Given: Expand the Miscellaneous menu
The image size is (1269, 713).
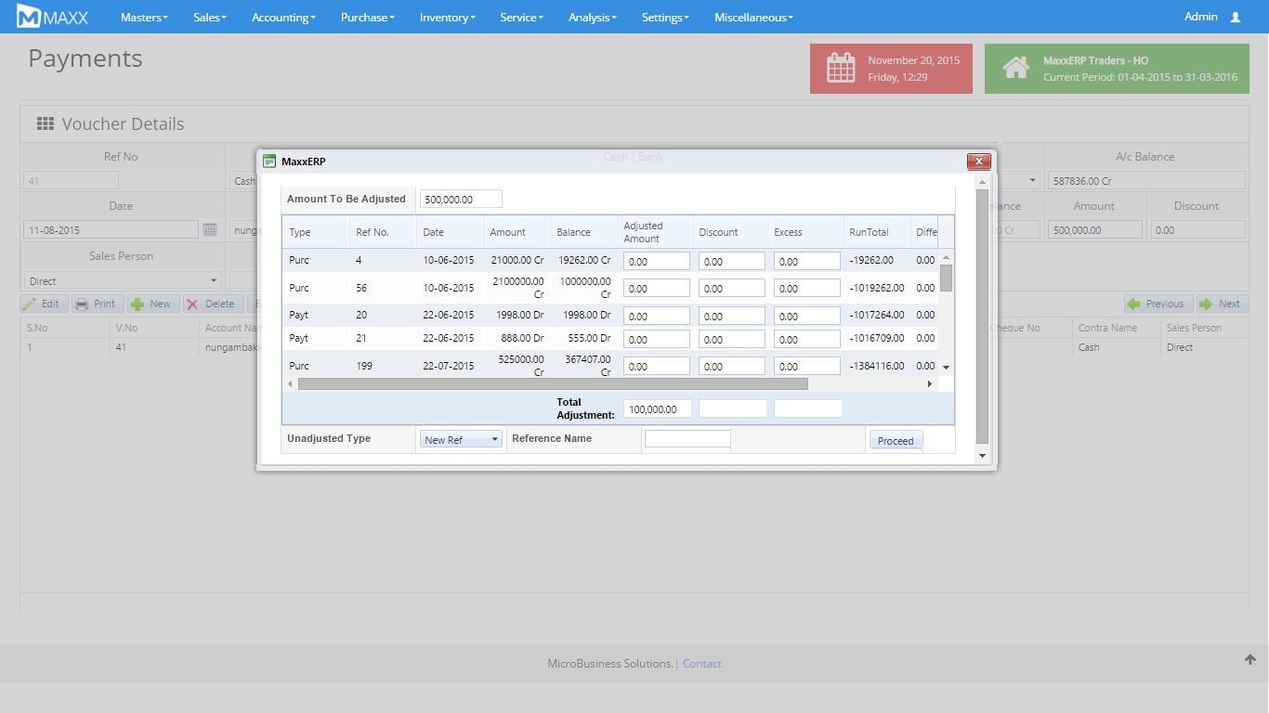Looking at the screenshot, I should point(753,17).
